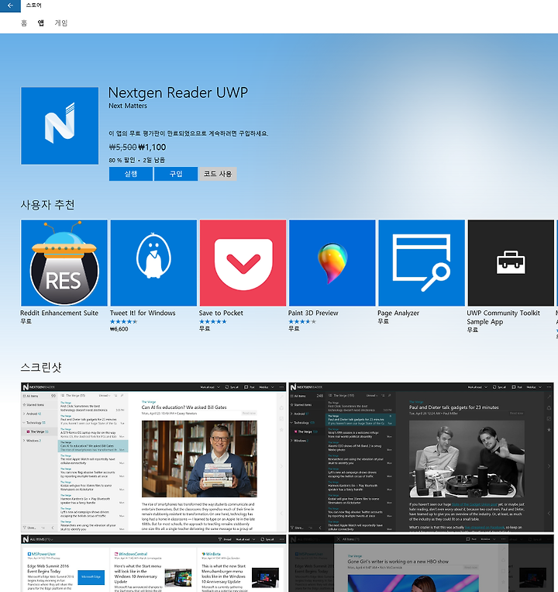Click the original price ₩5,500
Image resolution: width=558 pixels, height=592 pixels.
point(122,147)
